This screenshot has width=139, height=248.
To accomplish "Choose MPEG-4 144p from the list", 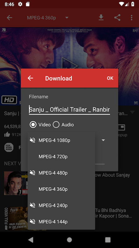I will (x=61, y=222).
